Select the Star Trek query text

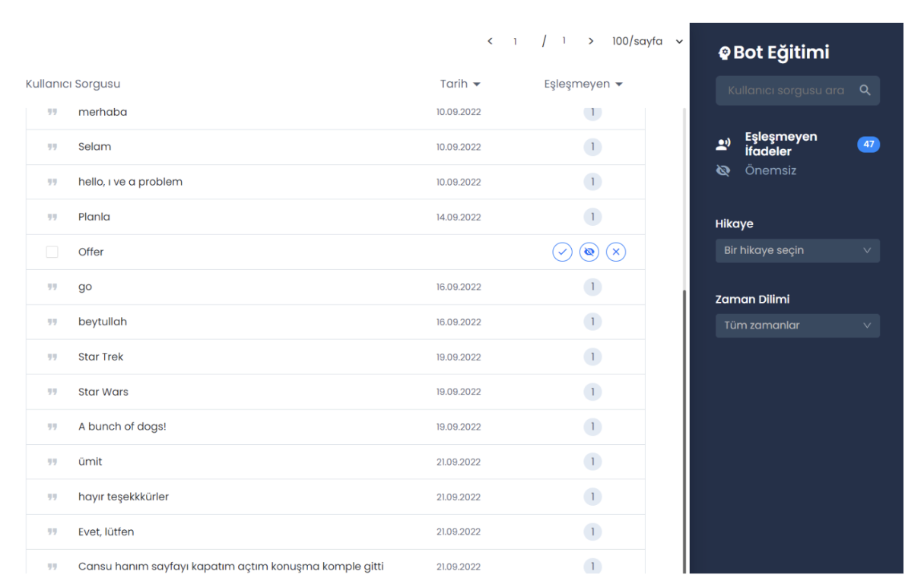[101, 357]
